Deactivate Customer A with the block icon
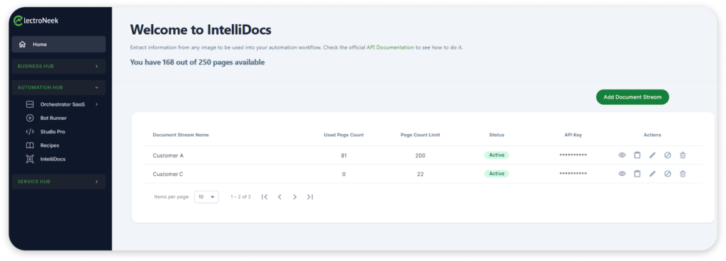The width and height of the screenshot is (726, 261). [x=668, y=155]
